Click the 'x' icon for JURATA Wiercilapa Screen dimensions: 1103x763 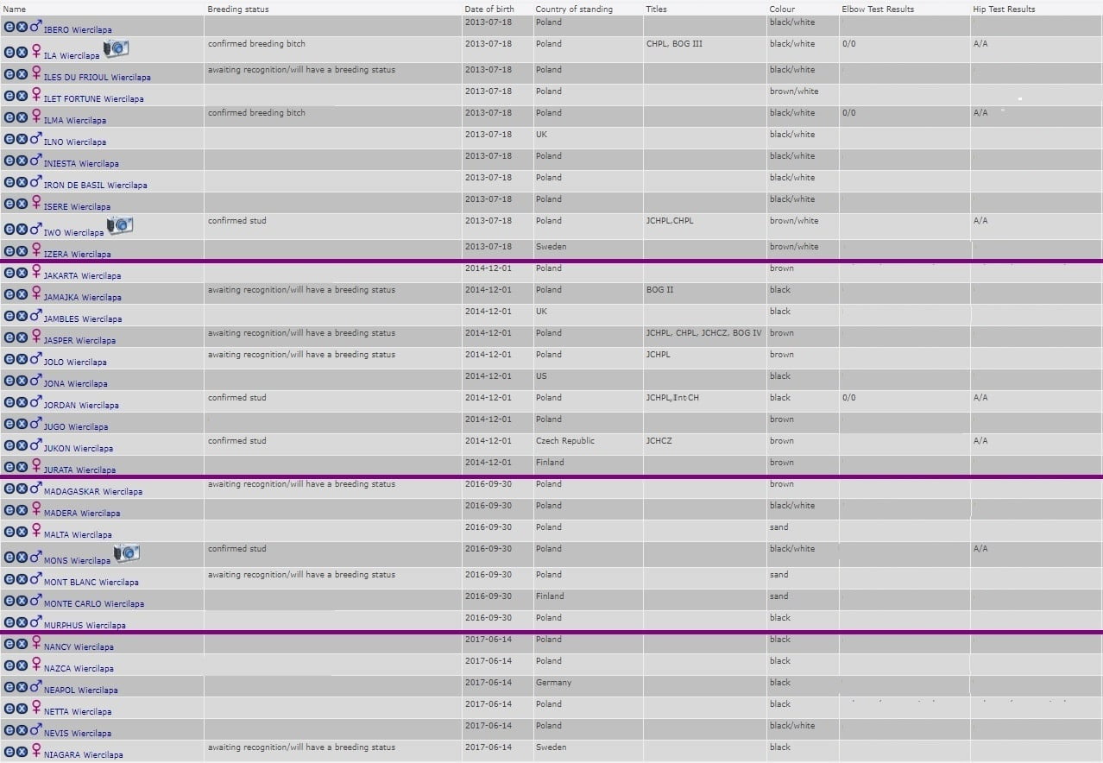coord(22,465)
